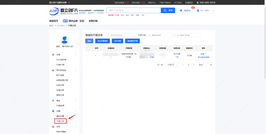Viewport: 266px width, 134px height.
Task: Toggle select-all checkbox in table header
Action: point(88,48)
